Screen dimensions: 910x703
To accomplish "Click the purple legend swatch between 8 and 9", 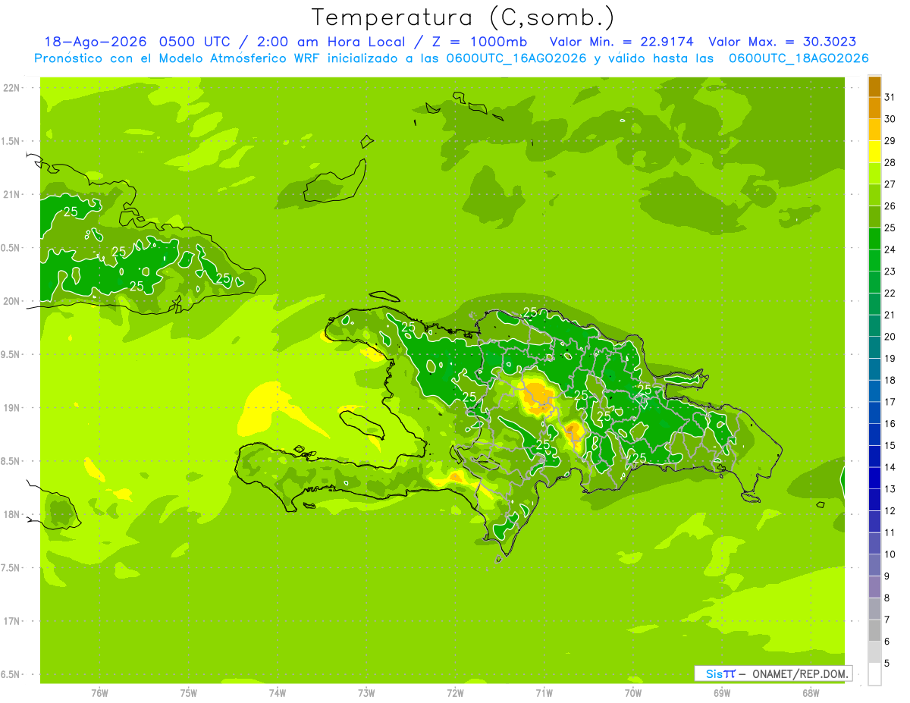I will (874, 587).
